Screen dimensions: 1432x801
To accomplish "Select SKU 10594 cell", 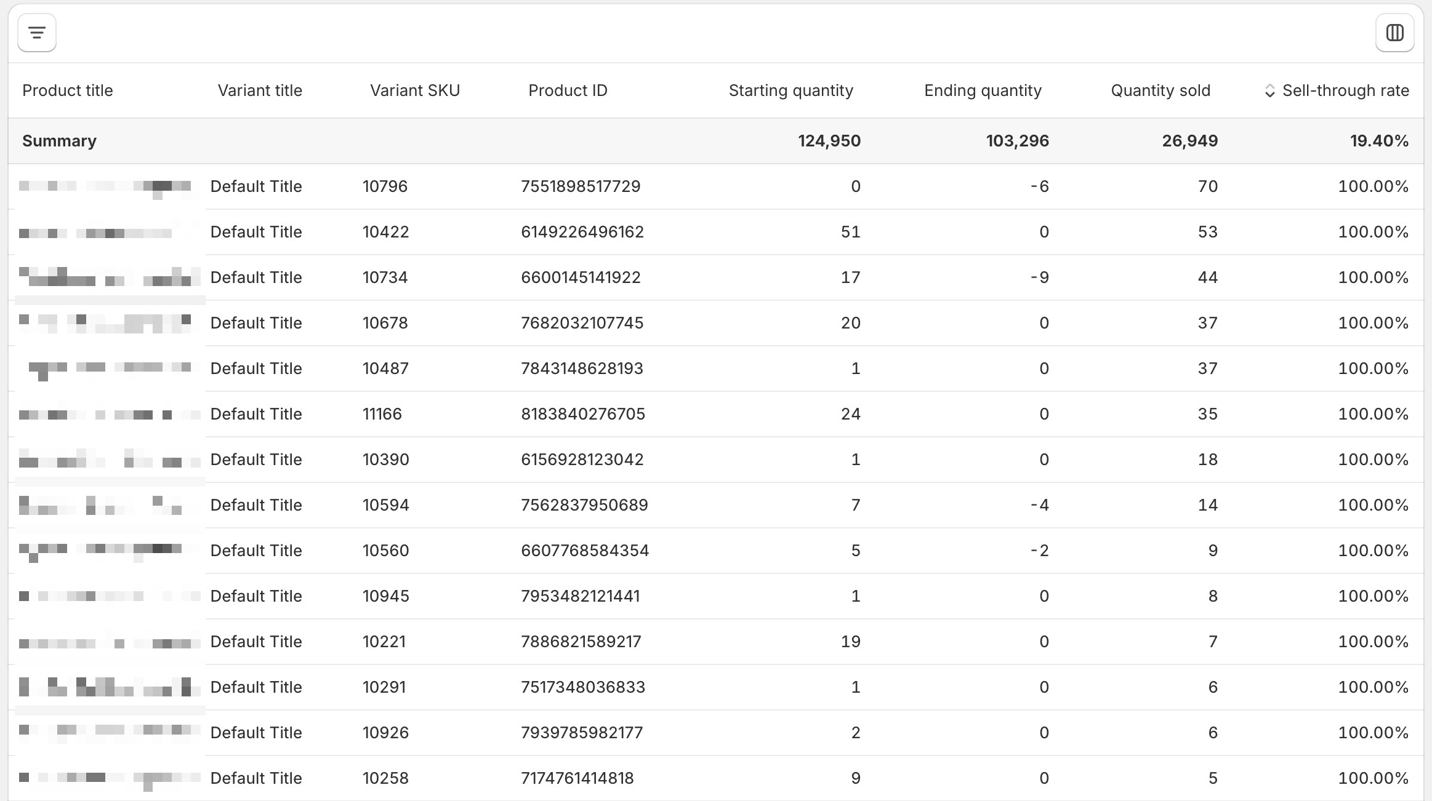I will 385,505.
